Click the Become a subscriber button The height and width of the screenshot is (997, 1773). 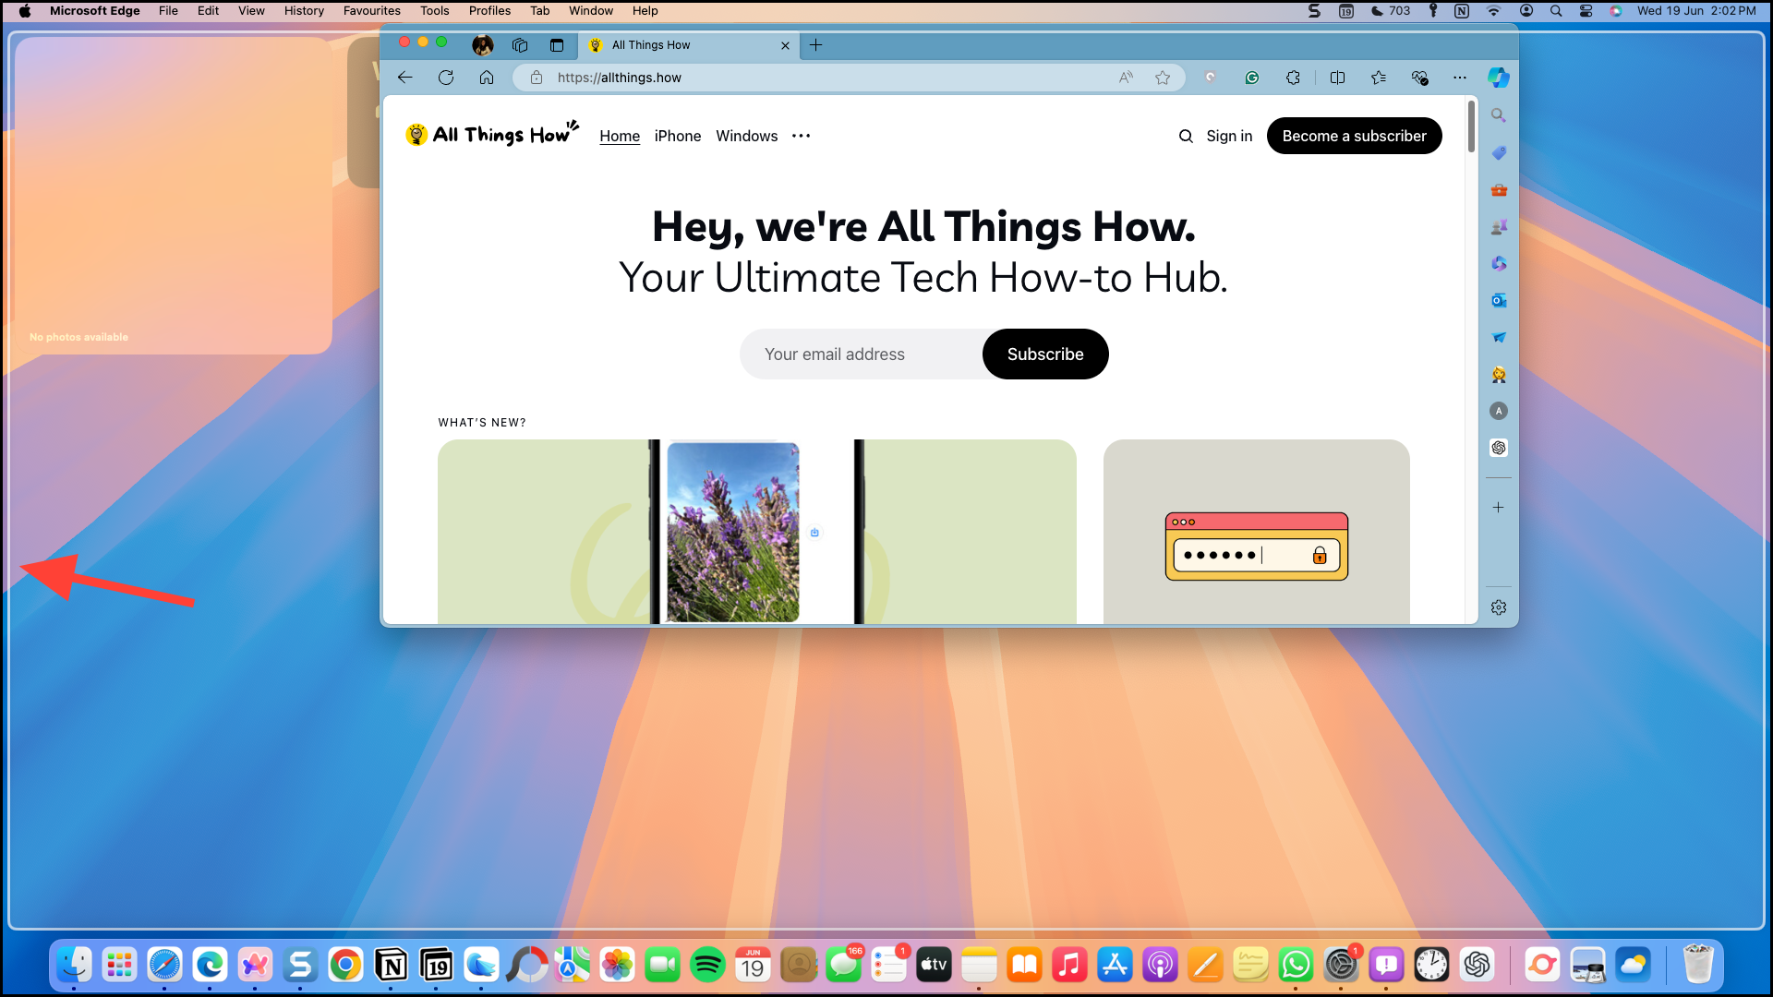1354,137
